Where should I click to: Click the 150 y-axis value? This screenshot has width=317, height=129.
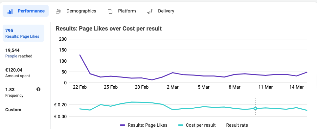tap(63, 50)
